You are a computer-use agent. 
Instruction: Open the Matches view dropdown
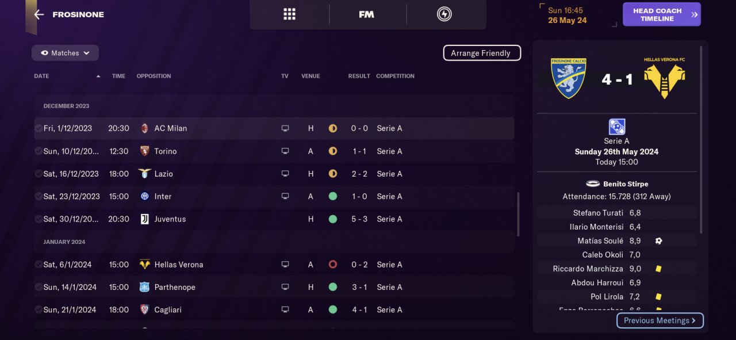click(x=65, y=53)
